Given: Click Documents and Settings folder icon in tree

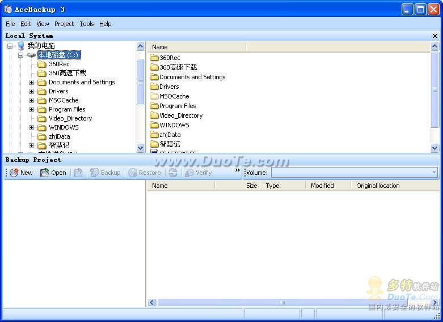Looking at the screenshot, I should click(42, 82).
